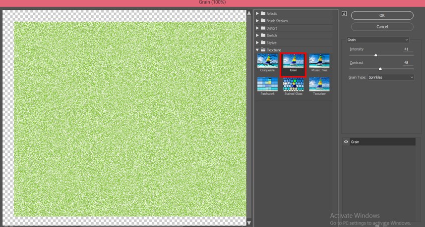Click Cancel to discard the filter

pyautogui.click(x=382, y=27)
